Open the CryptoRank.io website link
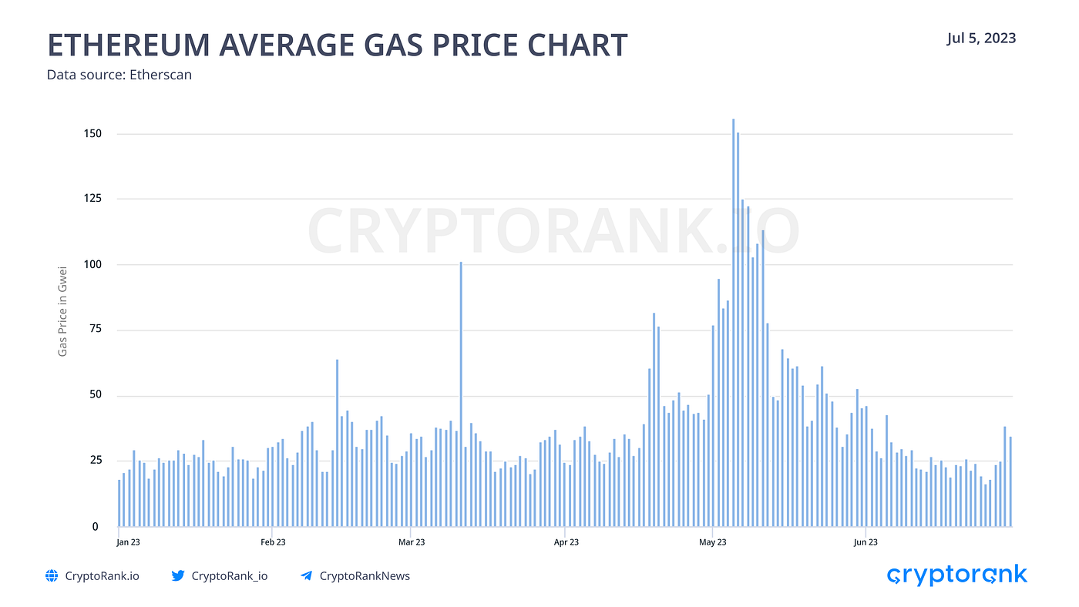The width and height of the screenshot is (1079, 607). tap(103, 575)
